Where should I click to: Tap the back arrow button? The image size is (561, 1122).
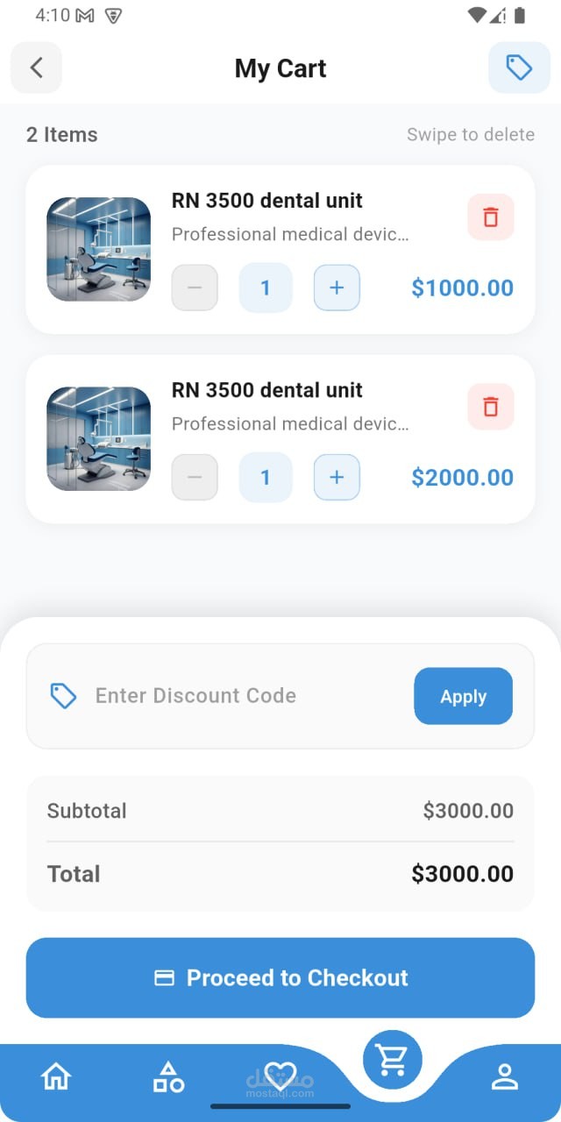pos(36,67)
